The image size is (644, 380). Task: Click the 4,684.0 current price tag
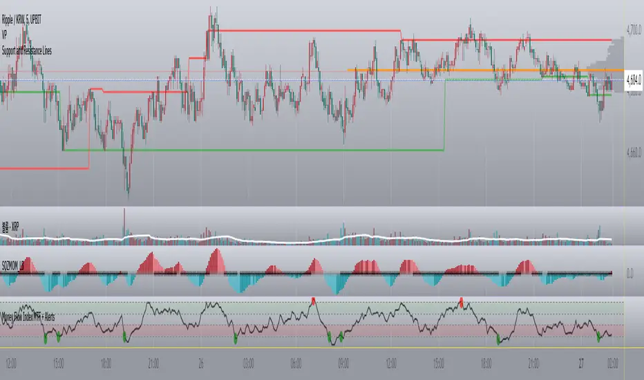tap(633, 81)
